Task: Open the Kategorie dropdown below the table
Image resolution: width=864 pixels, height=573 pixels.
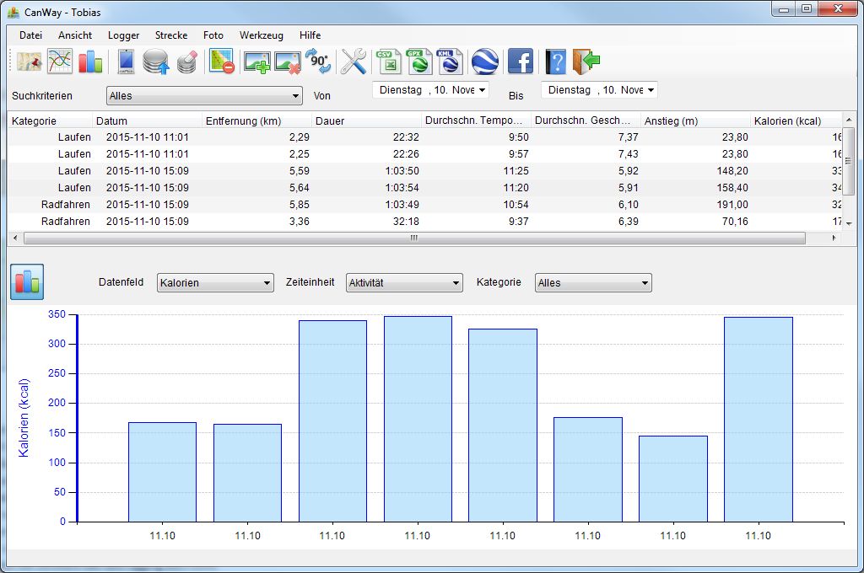Action: click(593, 283)
